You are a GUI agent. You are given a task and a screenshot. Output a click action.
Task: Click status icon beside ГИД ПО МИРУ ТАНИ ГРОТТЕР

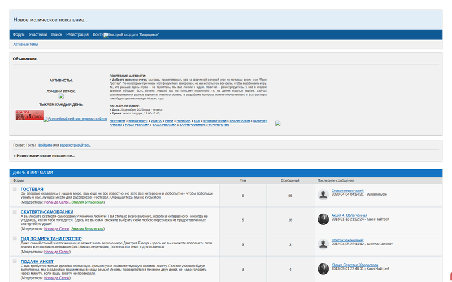click(15, 239)
